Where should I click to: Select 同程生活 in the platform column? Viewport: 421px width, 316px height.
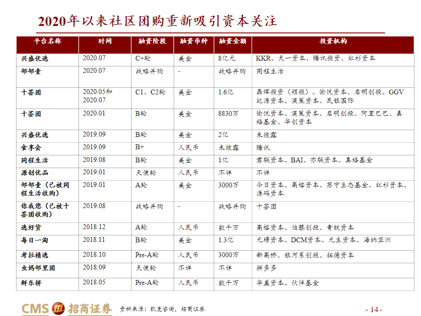tap(35, 161)
